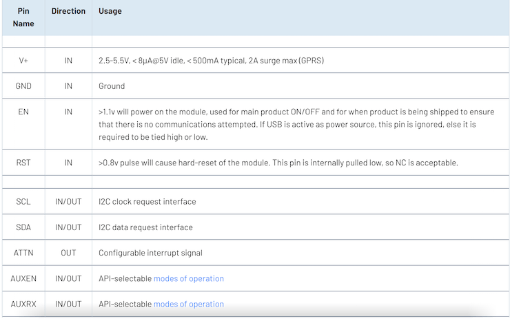Click the ATTN pin name cell
The image size is (510, 319).
[23, 253]
